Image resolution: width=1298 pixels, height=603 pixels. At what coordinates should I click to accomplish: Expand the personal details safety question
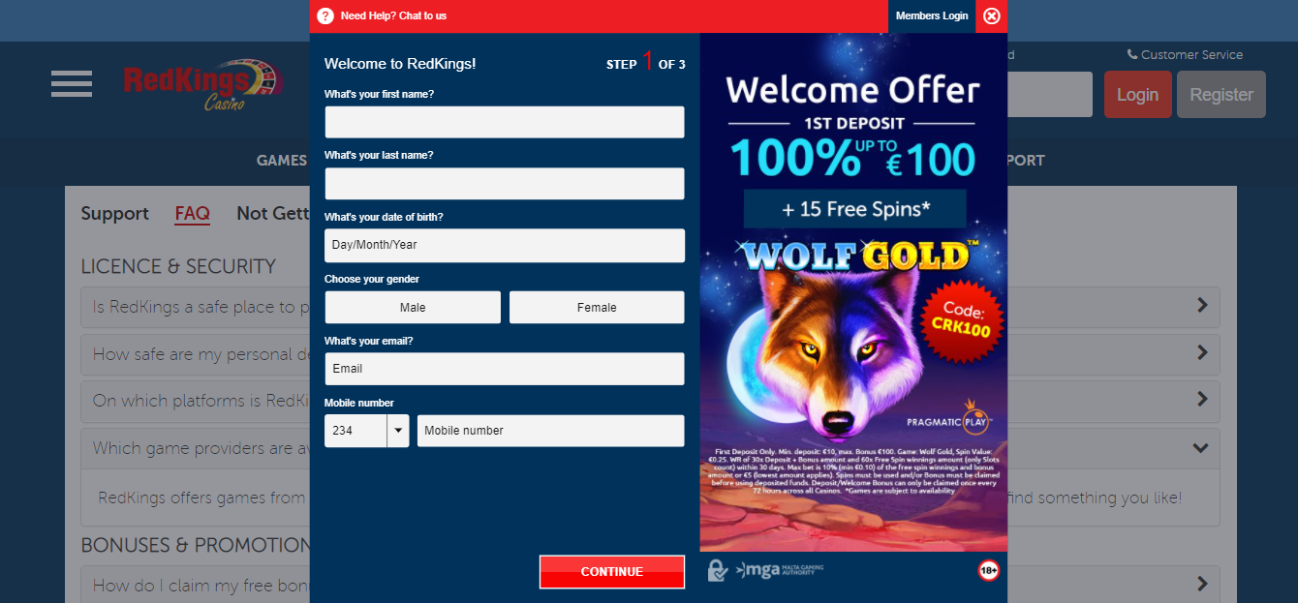click(x=1201, y=352)
